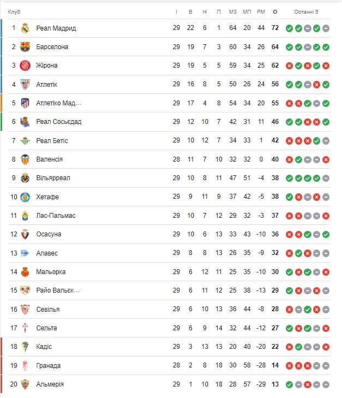The width and height of the screenshot is (342, 398).
Task: Click the Атлетік club crest
Action: click(25, 85)
